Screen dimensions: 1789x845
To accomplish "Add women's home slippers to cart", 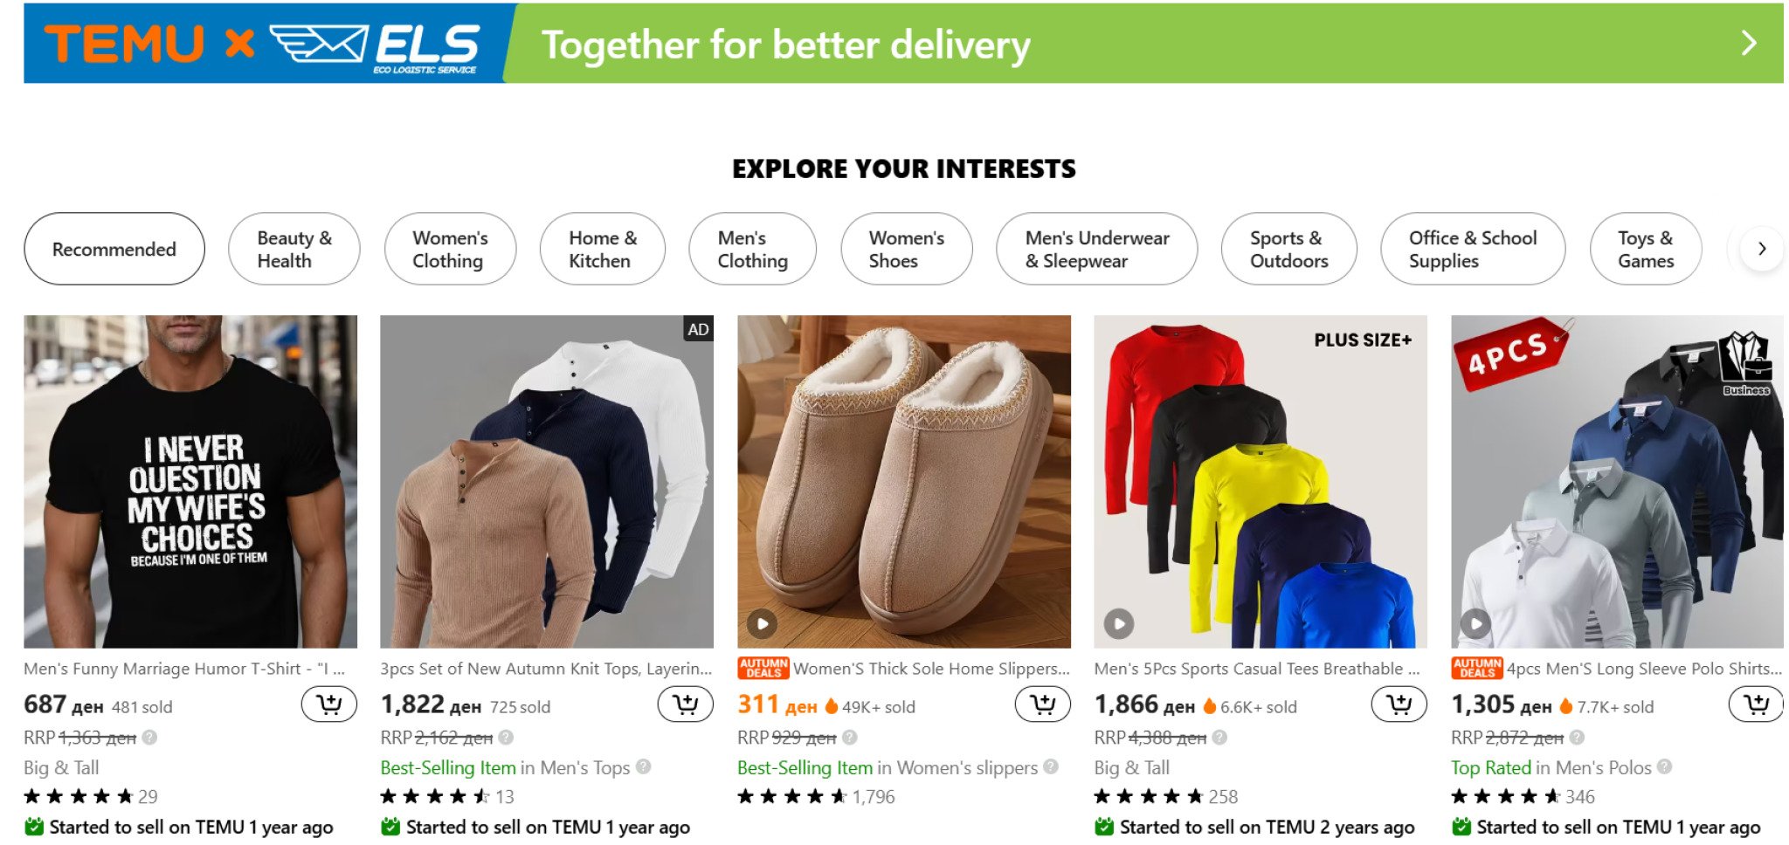I will click(1042, 704).
